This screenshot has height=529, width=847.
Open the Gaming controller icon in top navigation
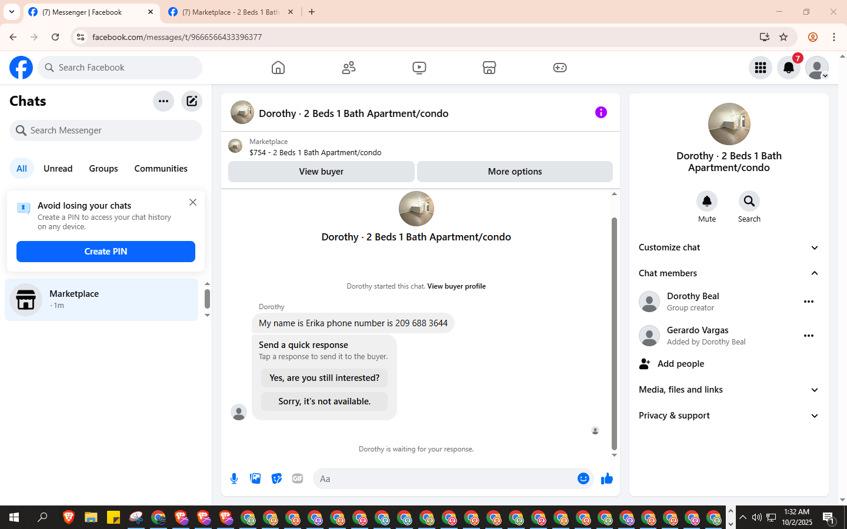click(x=560, y=68)
